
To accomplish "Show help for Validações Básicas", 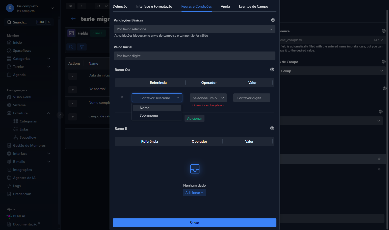I will pos(273,20).
